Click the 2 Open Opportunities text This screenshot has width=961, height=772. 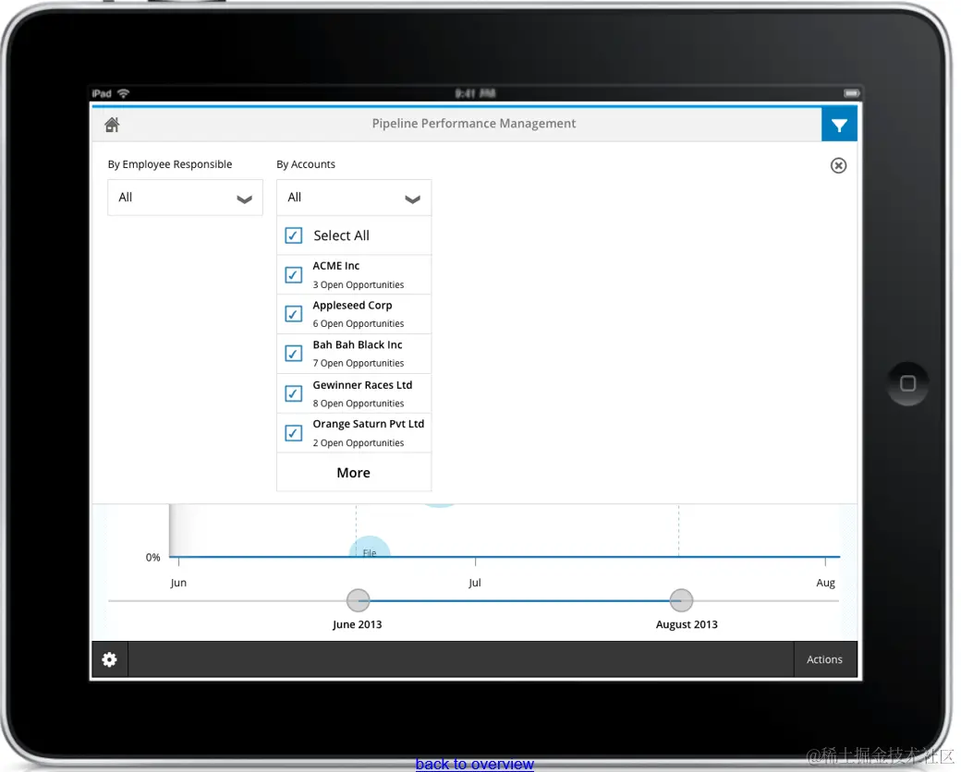[x=359, y=443]
